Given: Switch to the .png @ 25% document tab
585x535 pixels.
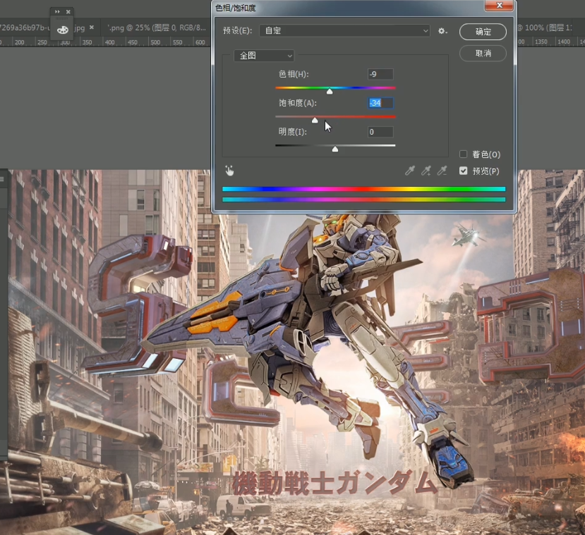Looking at the screenshot, I should (157, 27).
